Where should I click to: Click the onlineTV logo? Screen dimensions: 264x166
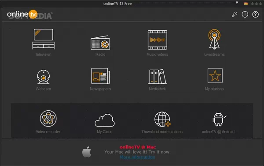(22, 14)
